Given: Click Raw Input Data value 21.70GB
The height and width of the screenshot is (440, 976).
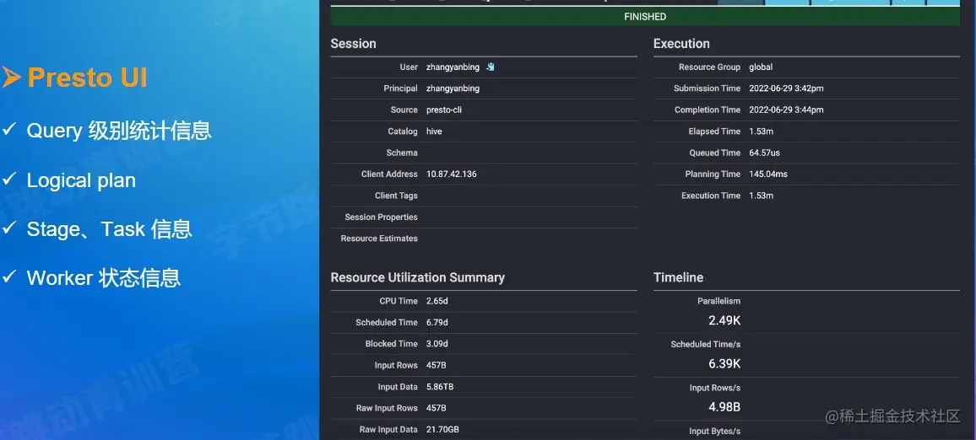Looking at the screenshot, I should 442,429.
